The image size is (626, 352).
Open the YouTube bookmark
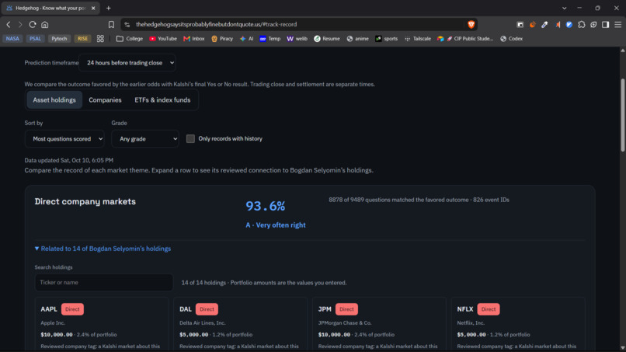(163, 39)
